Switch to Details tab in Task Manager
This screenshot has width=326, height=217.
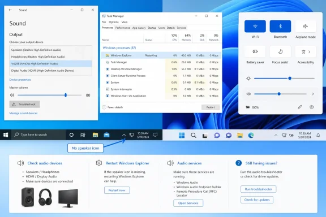pos(170,28)
